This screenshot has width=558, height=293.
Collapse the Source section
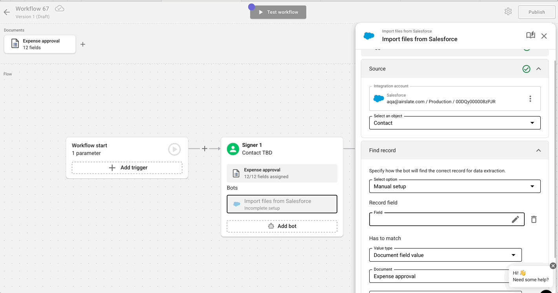pyautogui.click(x=538, y=69)
